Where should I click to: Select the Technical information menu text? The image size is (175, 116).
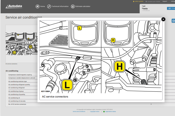click(60, 6)
